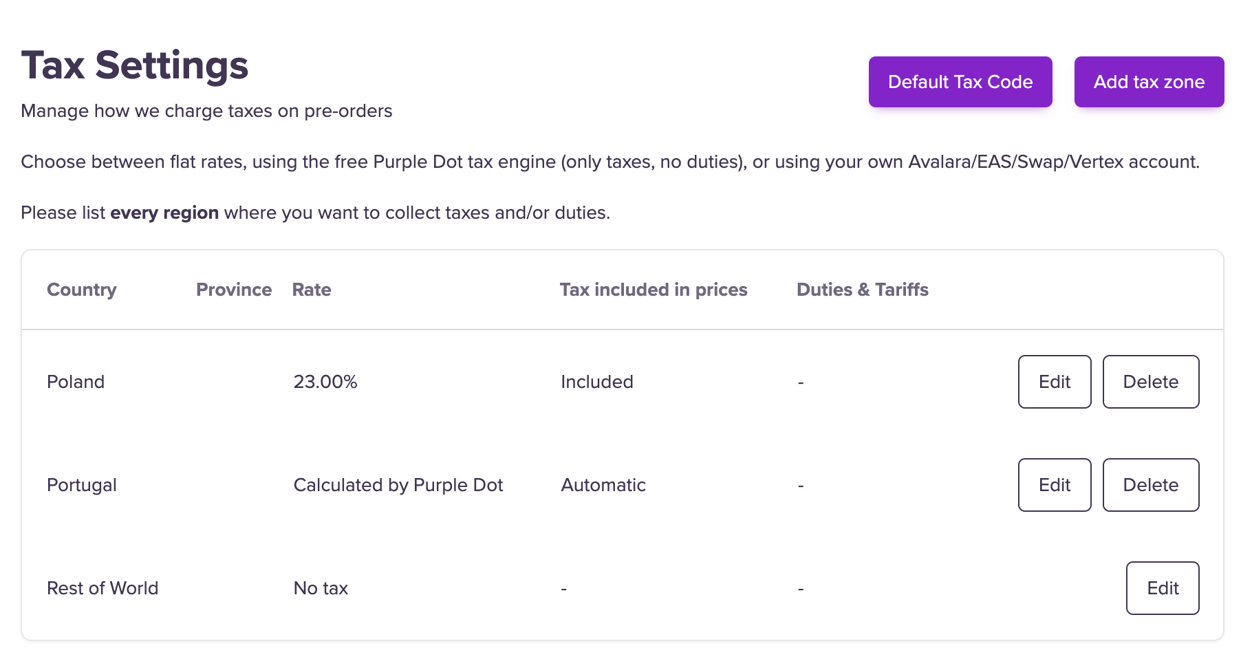Image resolution: width=1252 pixels, height=659 pixels.
Task: Click the Province column header
Action: [234, 290]
